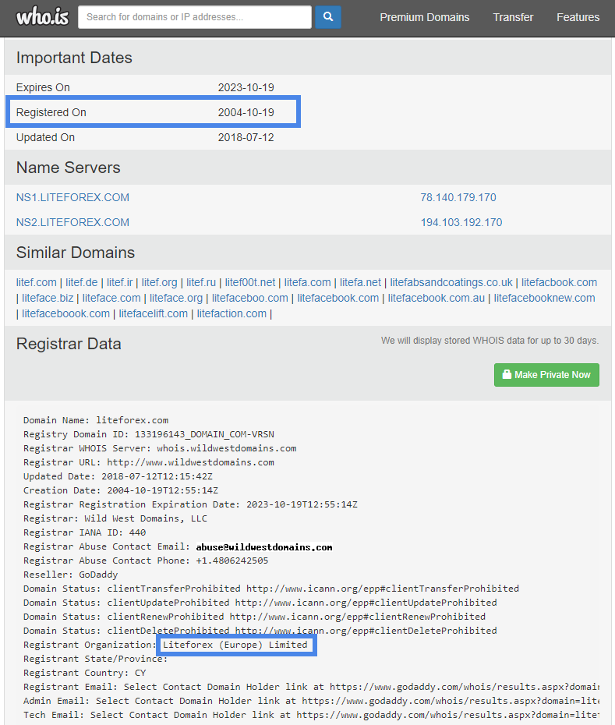Open similar domain litef.org

tap(159, 282)
